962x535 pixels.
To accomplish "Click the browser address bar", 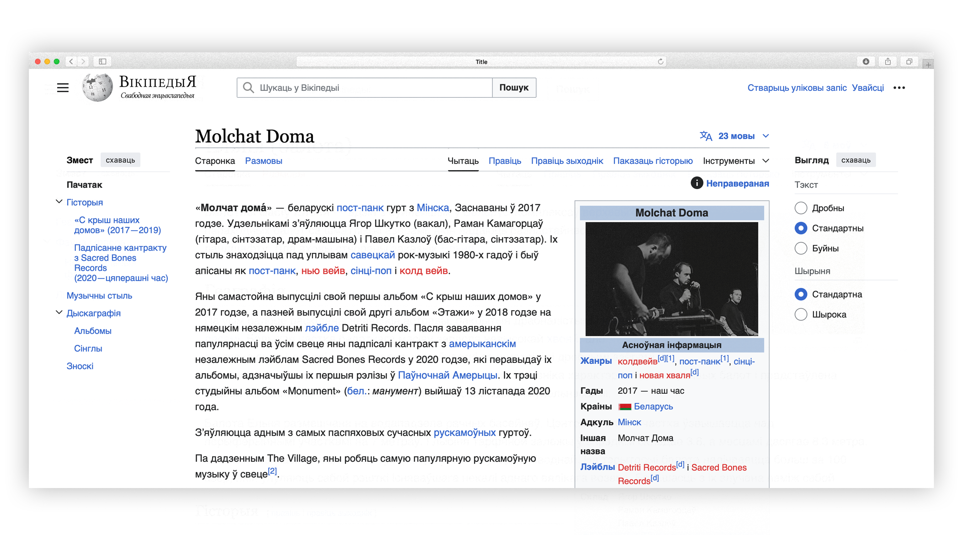I will [x=481, y=62].
